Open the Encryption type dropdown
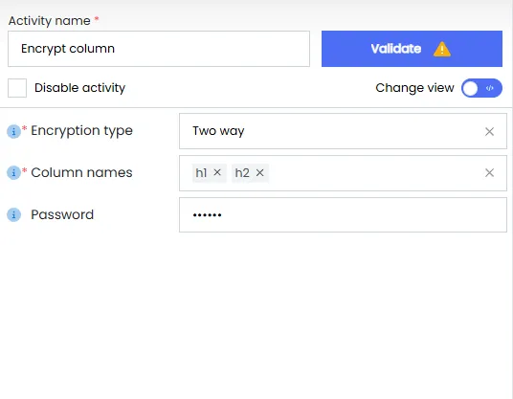 [343, 131]
